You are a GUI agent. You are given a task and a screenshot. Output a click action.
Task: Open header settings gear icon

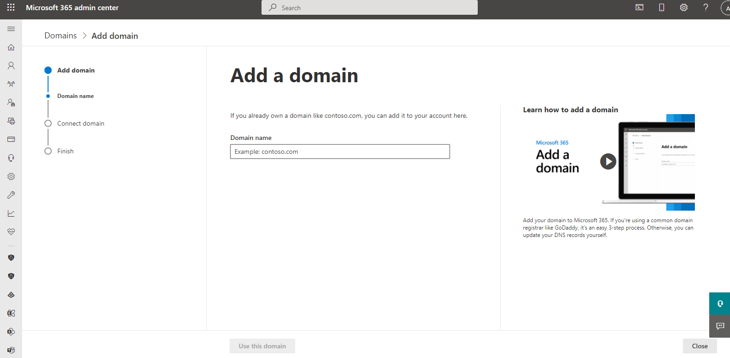[684, 7]
